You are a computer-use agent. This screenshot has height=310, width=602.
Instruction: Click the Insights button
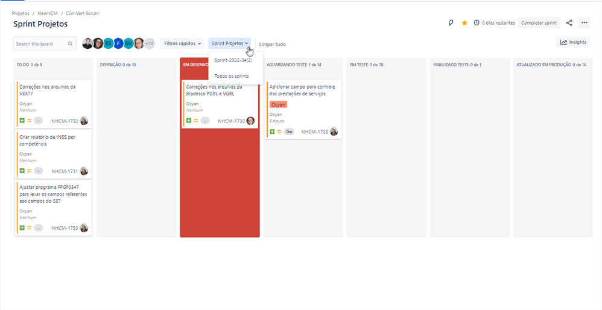click(x=573, y=42)
